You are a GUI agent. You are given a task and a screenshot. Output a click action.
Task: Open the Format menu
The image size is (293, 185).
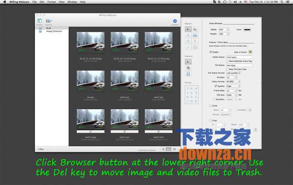pyautogui.click(x=51, y=2)
